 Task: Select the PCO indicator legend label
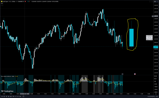[2, 3]
